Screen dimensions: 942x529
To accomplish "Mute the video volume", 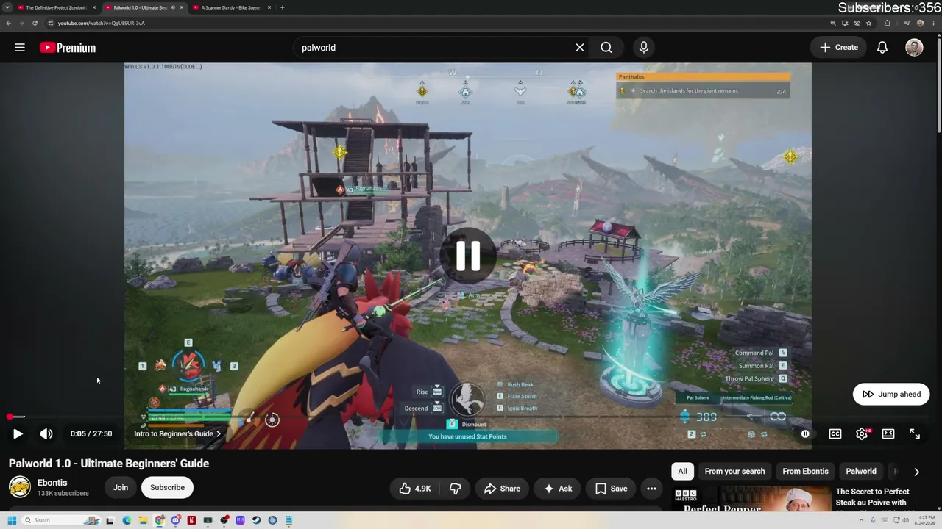I will coord(46,434).
